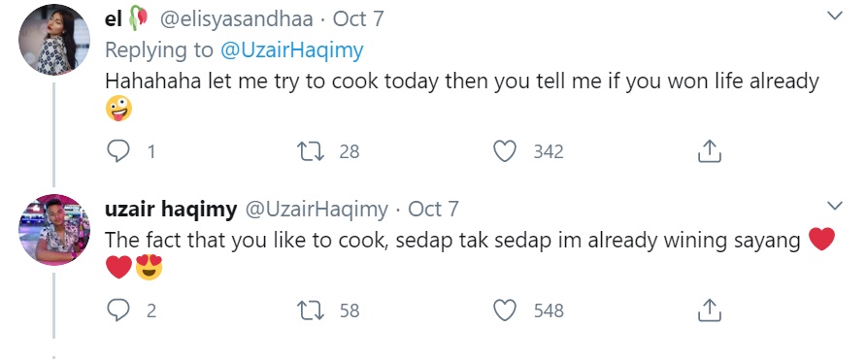The image size is (867, 359).
Task: Open more options chevron on el's tweet
Action: 834,16
